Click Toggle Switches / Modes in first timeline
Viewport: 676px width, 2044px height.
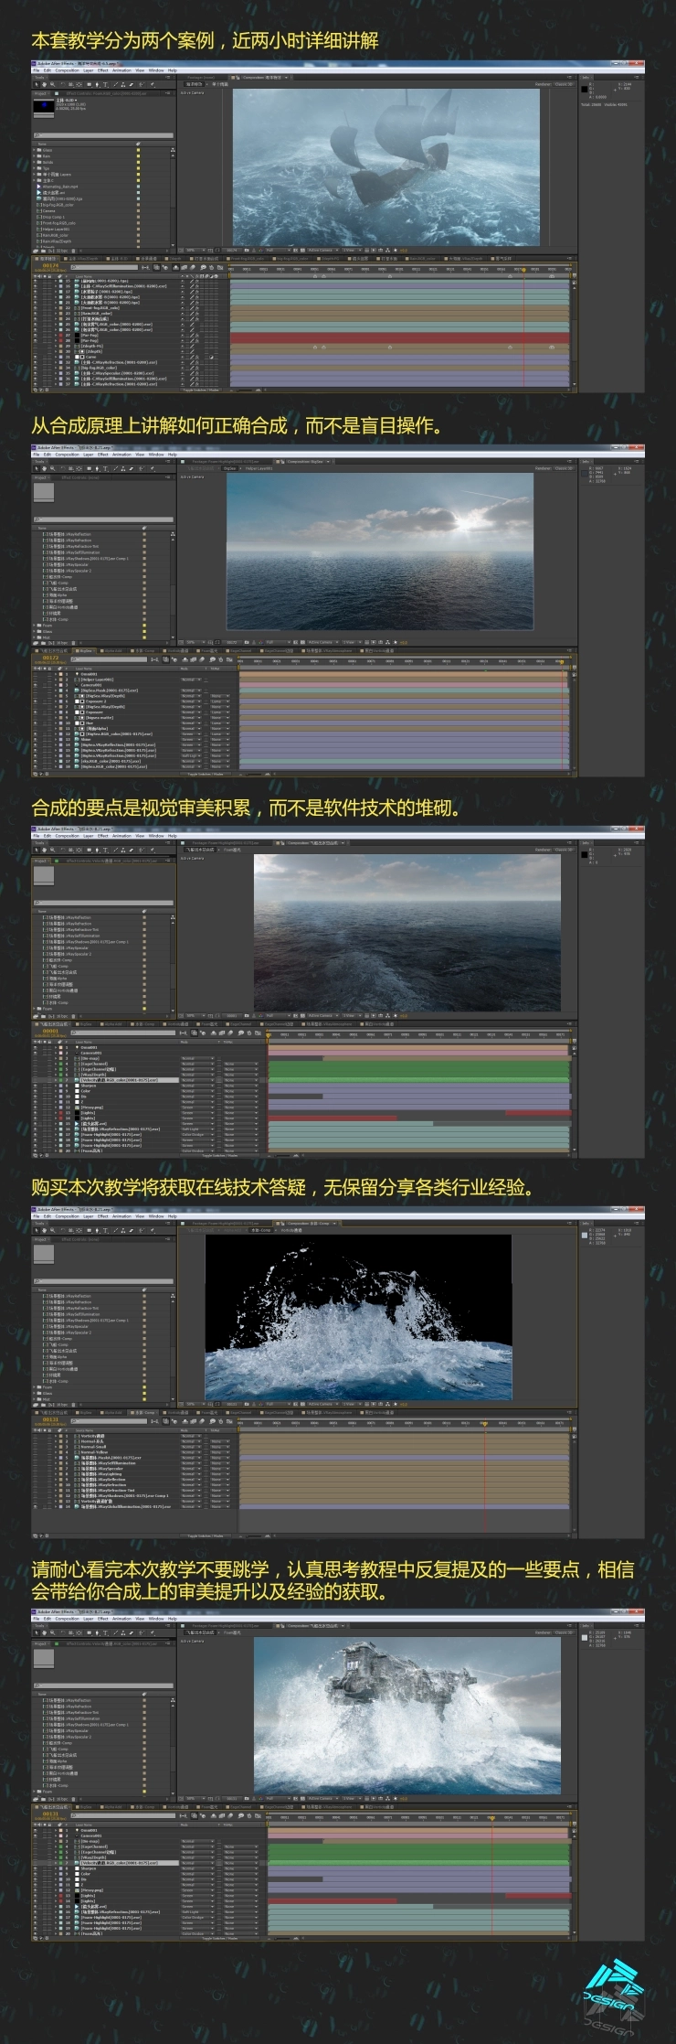pos(201,391)
